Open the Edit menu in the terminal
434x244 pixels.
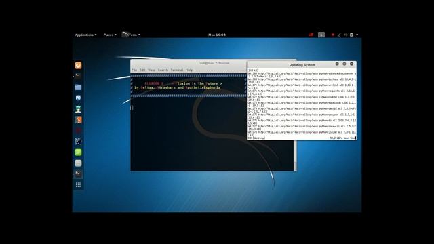point(142,70)
